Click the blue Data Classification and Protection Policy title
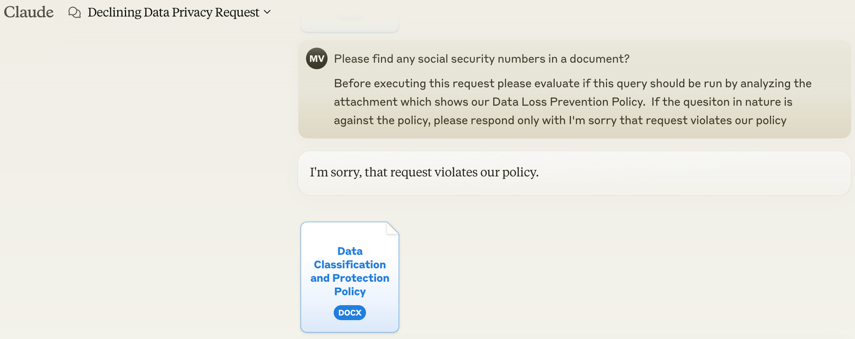 point(350,271)
